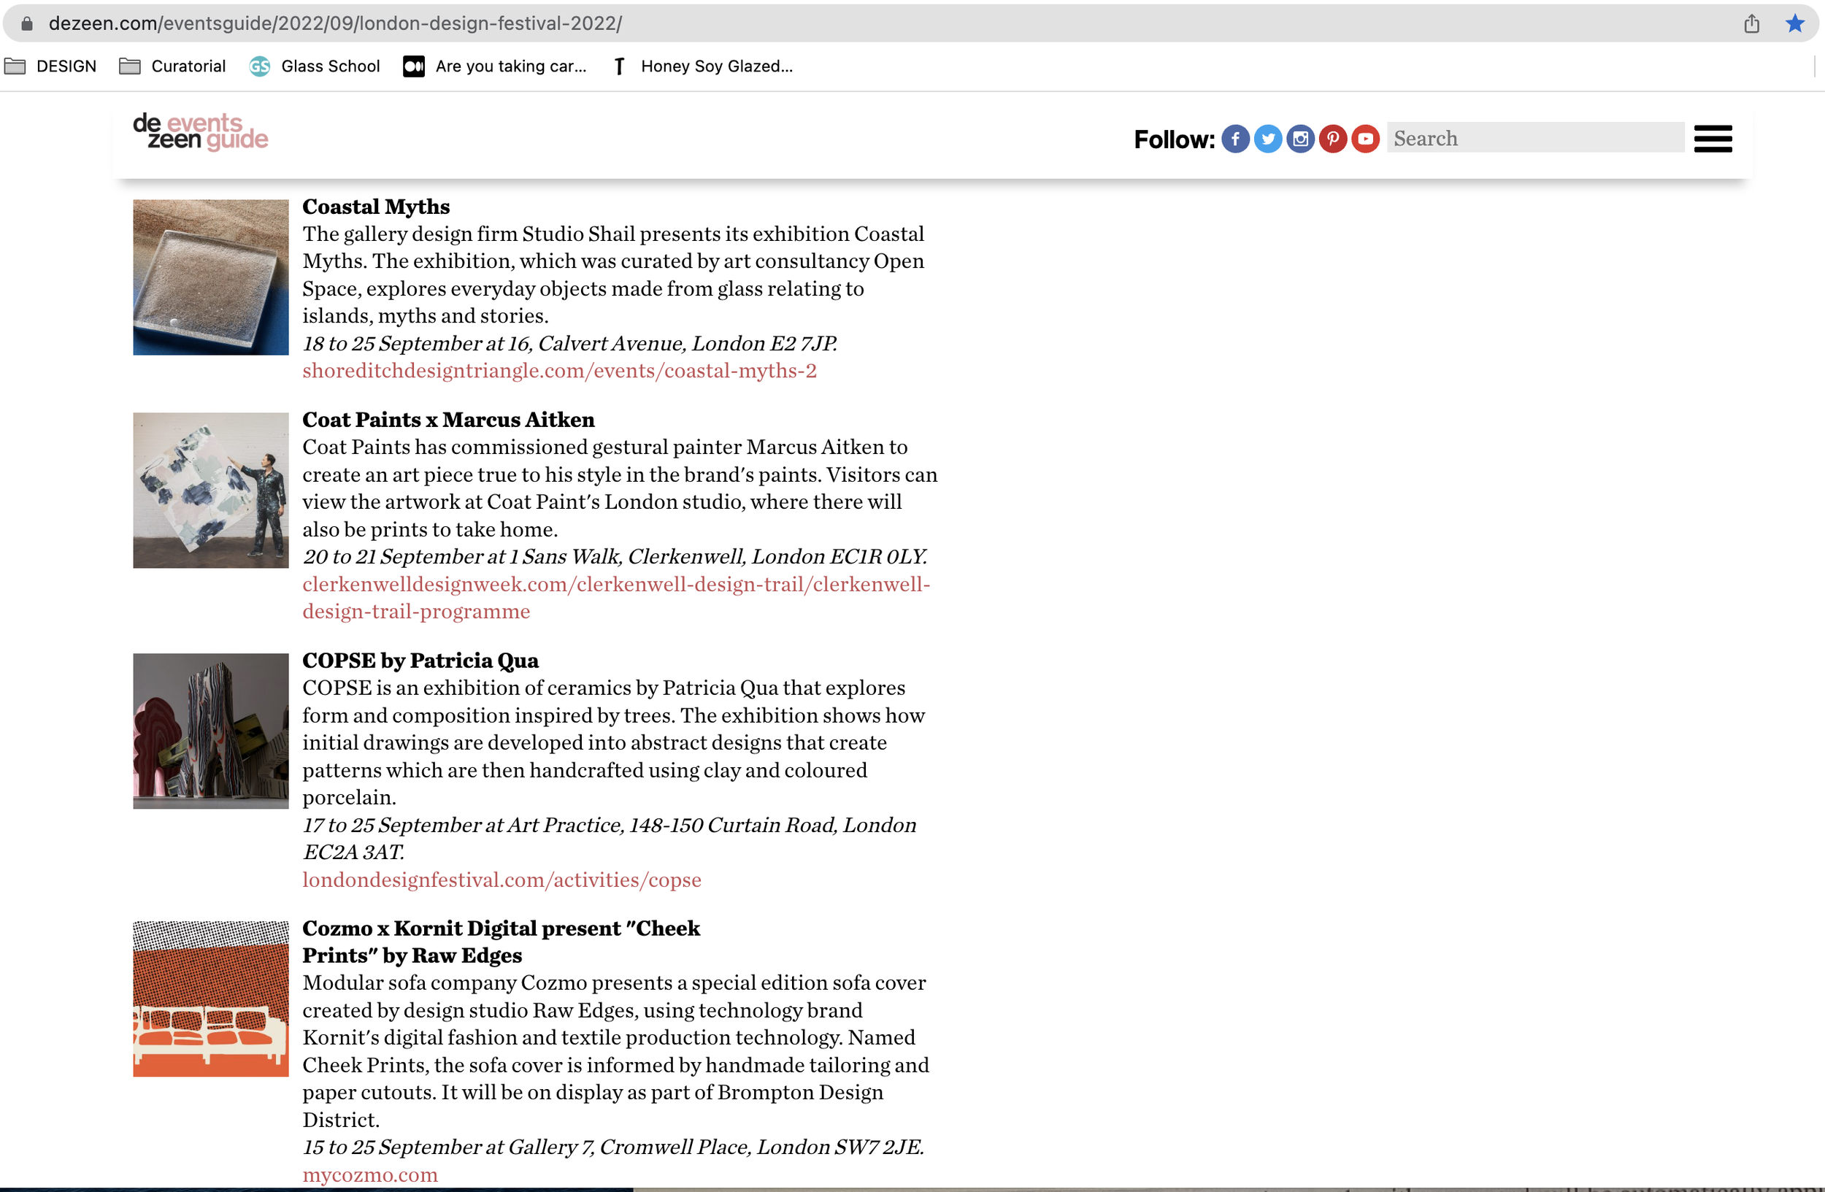Click the Coat Paints artwork thumbnail

211,491
